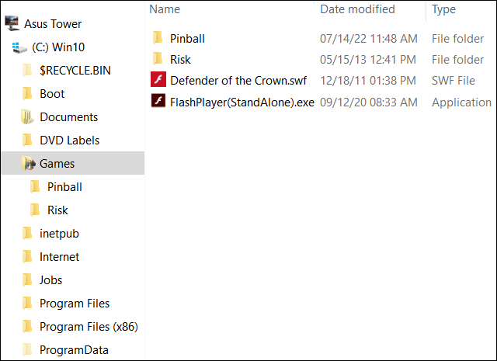
Task: Select the Jobs folder in tree
Action: pyautogui.click(x=50, y=280)
